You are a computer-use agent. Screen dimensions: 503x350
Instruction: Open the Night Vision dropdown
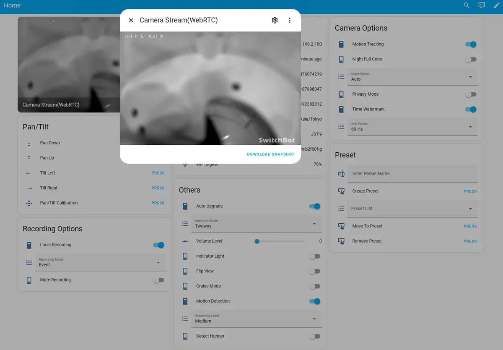(412, 77)
